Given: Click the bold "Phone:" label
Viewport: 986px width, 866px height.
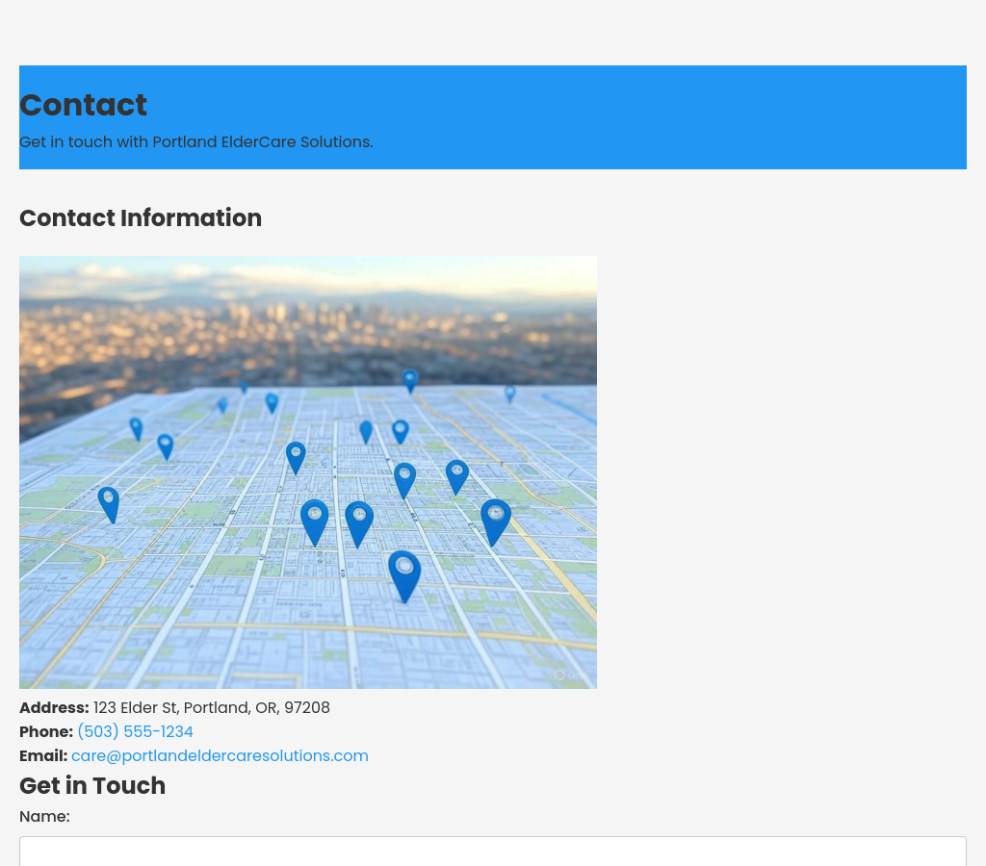Looking at the screenshot, I should click(x=46, y=732).
